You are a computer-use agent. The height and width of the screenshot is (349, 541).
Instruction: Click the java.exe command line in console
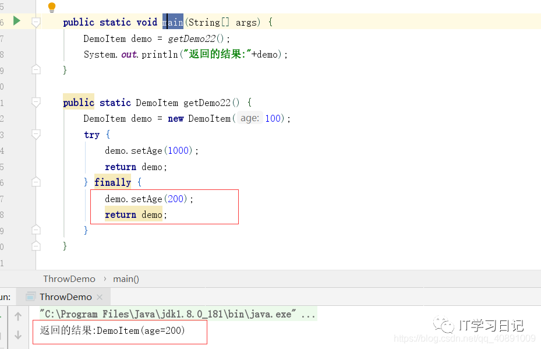pyautogui.click(x=178, y=314)
